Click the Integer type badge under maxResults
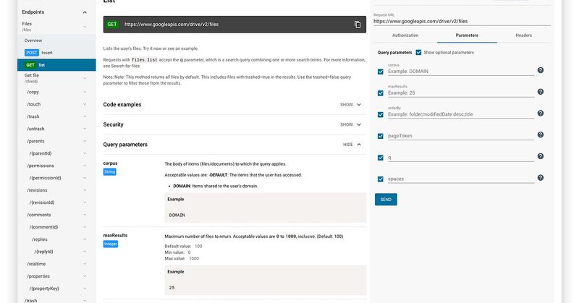 click(111, 244)
